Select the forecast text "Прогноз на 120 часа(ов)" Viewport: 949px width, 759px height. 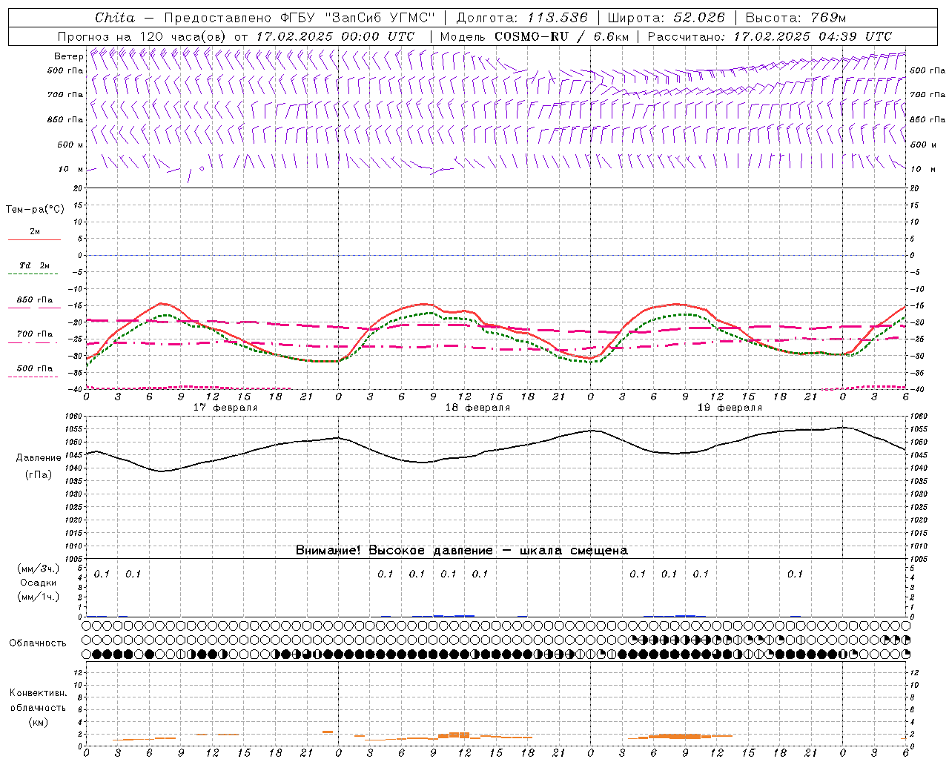[x=143, y=36]
